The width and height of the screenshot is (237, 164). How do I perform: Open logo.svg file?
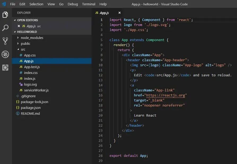pyautogui.click(x=51, y=84)
